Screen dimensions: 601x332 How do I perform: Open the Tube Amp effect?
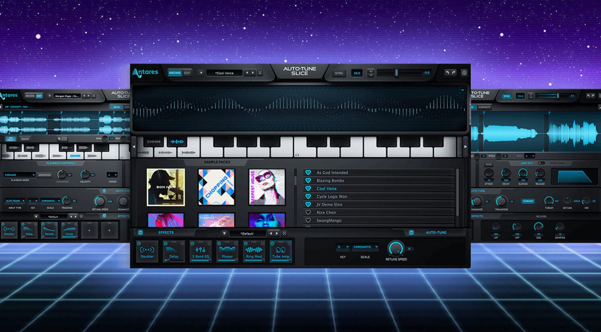[x=281, y=252]
